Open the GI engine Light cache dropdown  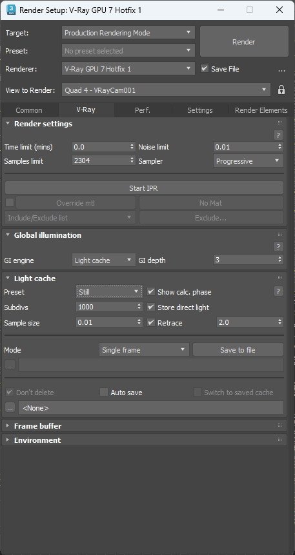tap(104, 260)
